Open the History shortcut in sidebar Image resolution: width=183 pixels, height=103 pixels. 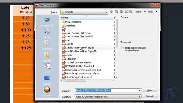47,33
